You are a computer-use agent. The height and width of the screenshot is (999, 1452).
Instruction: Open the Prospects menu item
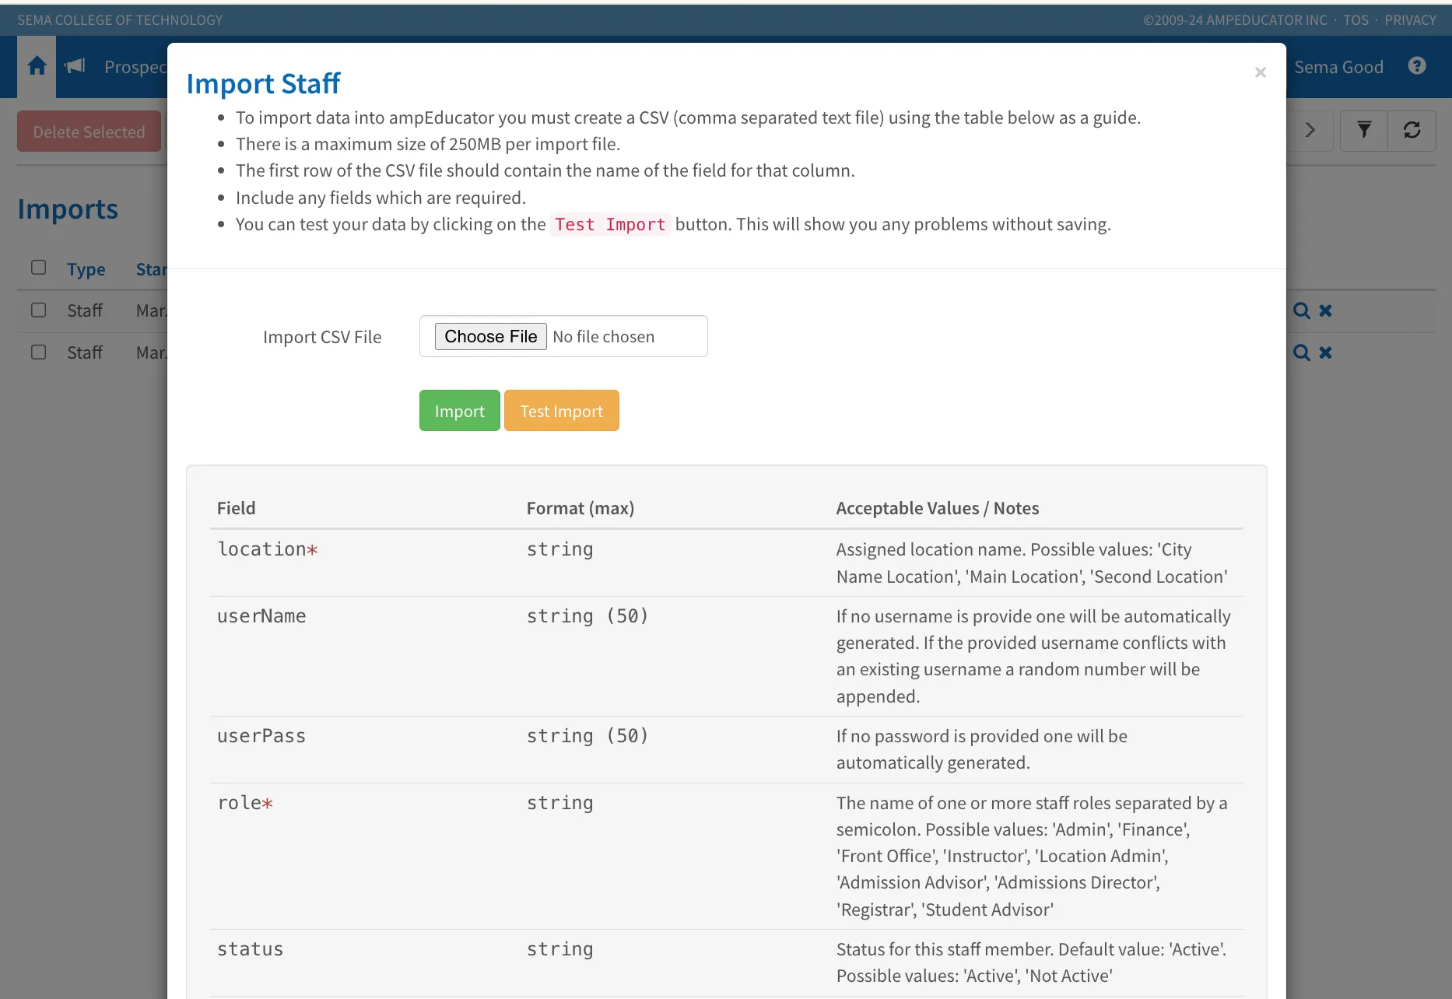[x=135, y=67]
